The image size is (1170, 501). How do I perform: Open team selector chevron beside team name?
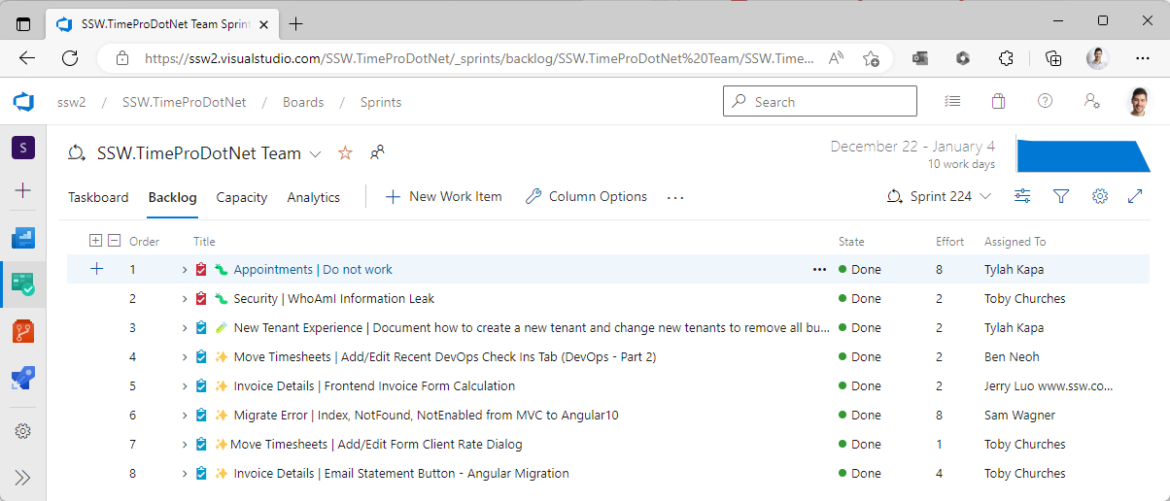tap(315, 153)
